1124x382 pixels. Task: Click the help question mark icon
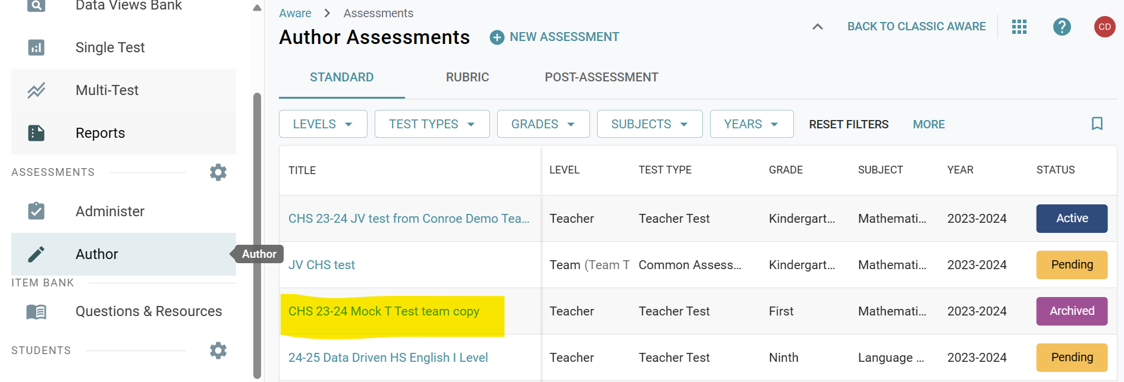[1062, 27]
